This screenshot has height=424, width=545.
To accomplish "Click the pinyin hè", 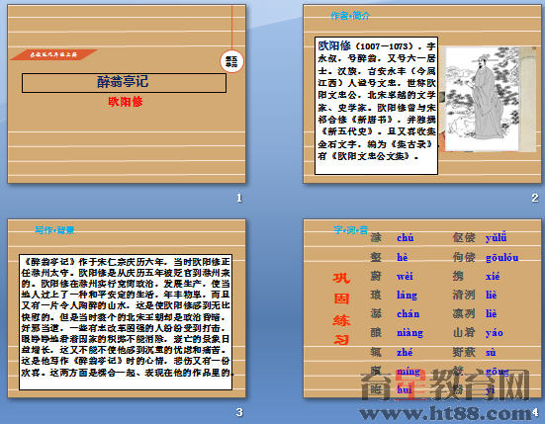I will coord(403,257).
